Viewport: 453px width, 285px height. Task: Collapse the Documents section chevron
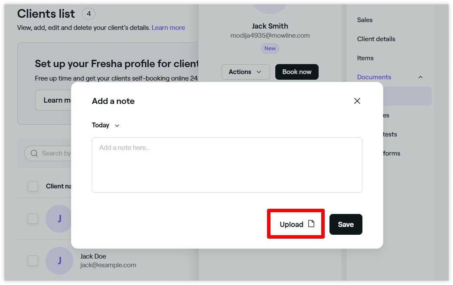pos(420,77)
